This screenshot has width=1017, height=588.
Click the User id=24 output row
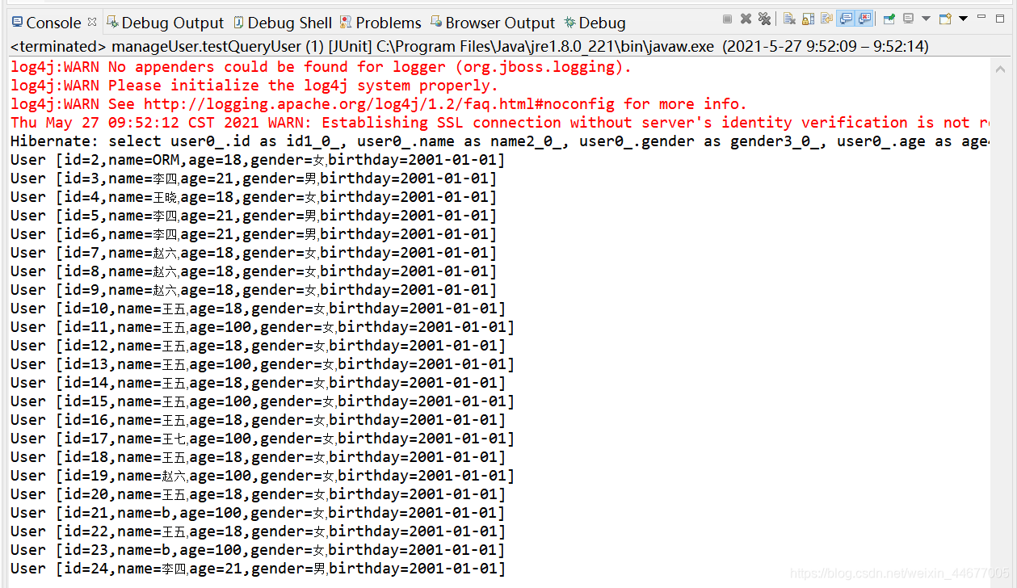tap(258, 569)
